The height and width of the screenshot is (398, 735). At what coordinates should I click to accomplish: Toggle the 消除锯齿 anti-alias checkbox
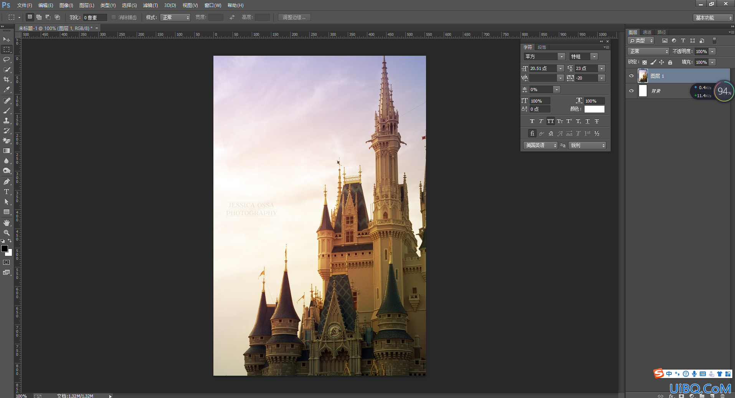pyautogui.click(x=114, y=17)
